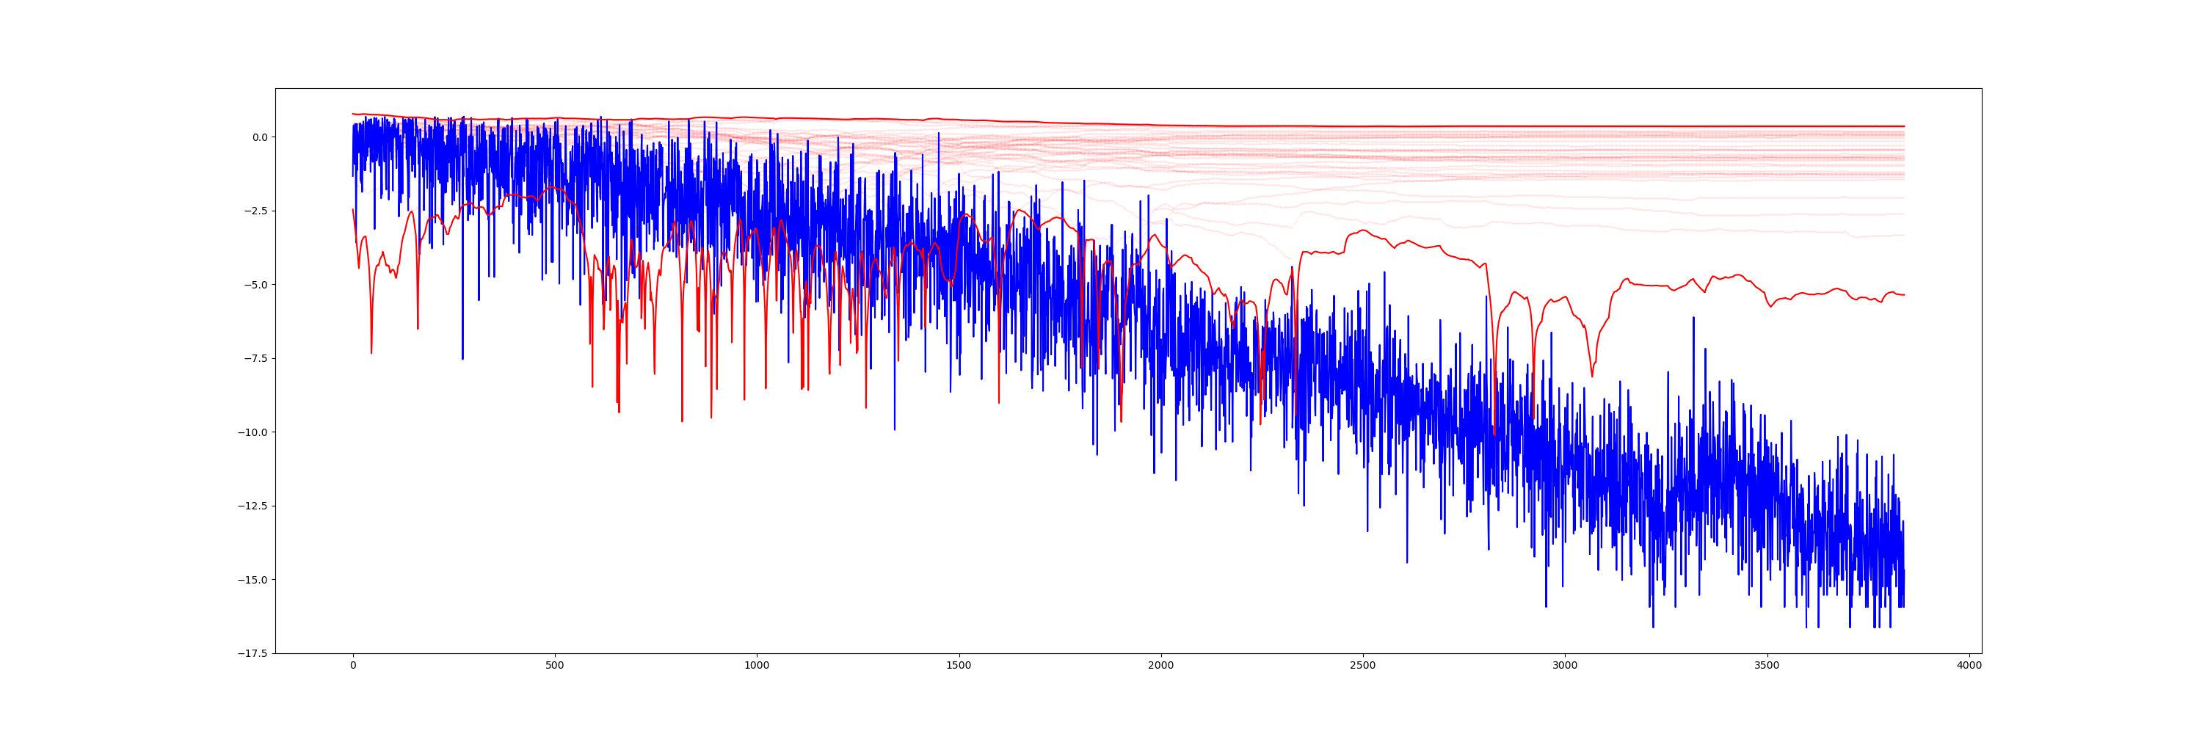Click the x-axis tick label 1500
The height and width of the screenshot is (734, 2202).
pyautogui.click(x=959, y=666)
